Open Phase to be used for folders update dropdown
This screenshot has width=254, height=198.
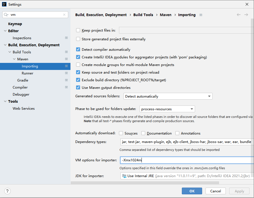167,109
